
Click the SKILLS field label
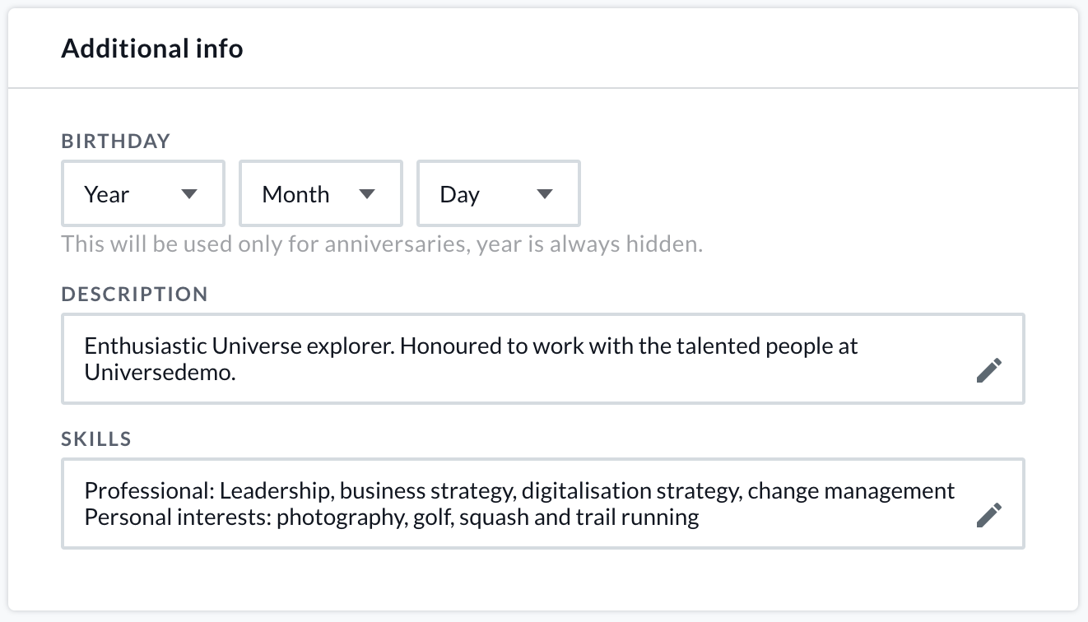[96, 439]
